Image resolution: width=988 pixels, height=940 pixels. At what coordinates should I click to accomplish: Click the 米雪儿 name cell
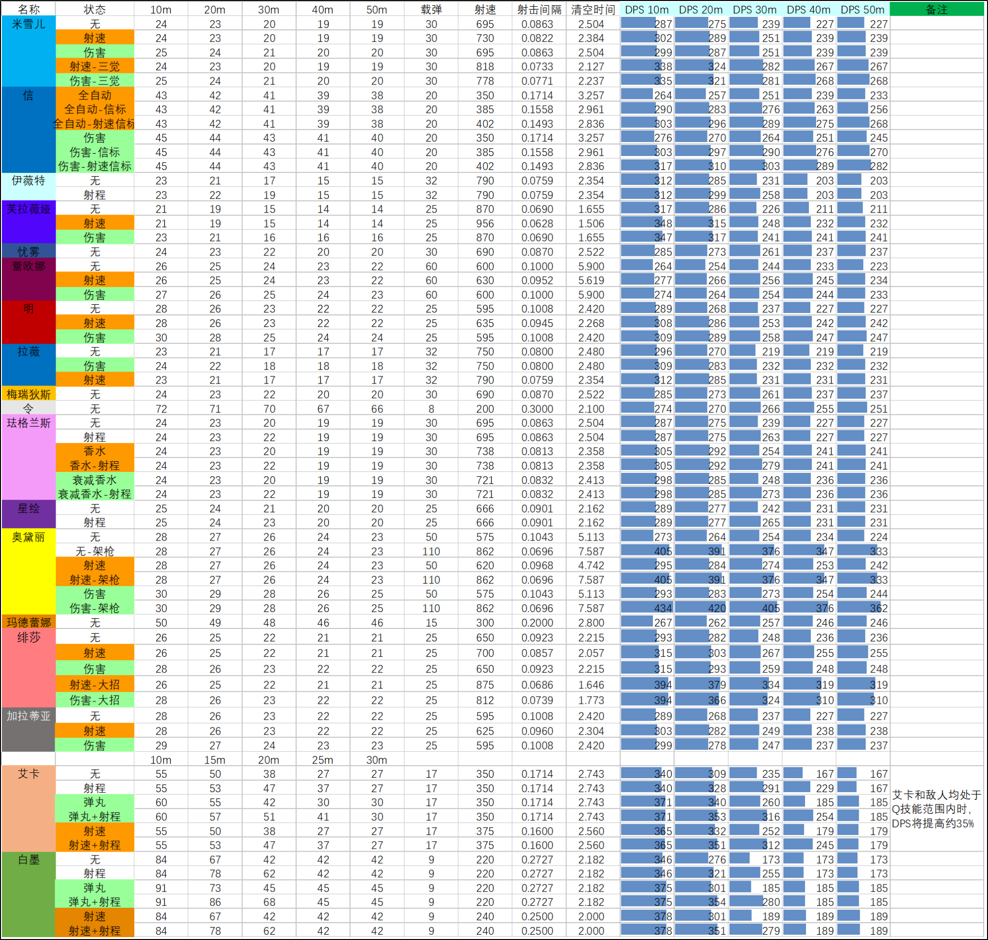[x=28, y=52]
